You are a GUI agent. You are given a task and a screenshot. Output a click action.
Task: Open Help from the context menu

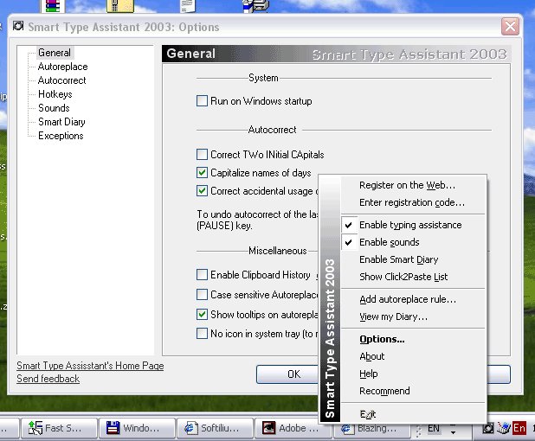click(413, 374)
